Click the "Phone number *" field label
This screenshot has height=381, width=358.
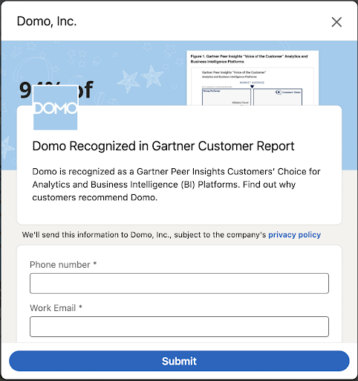[x=63, y=265]
